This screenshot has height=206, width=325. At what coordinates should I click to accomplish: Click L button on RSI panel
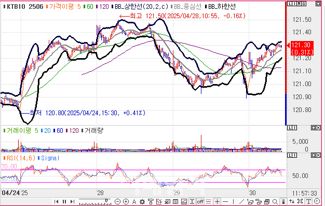[x=290, y=155]
